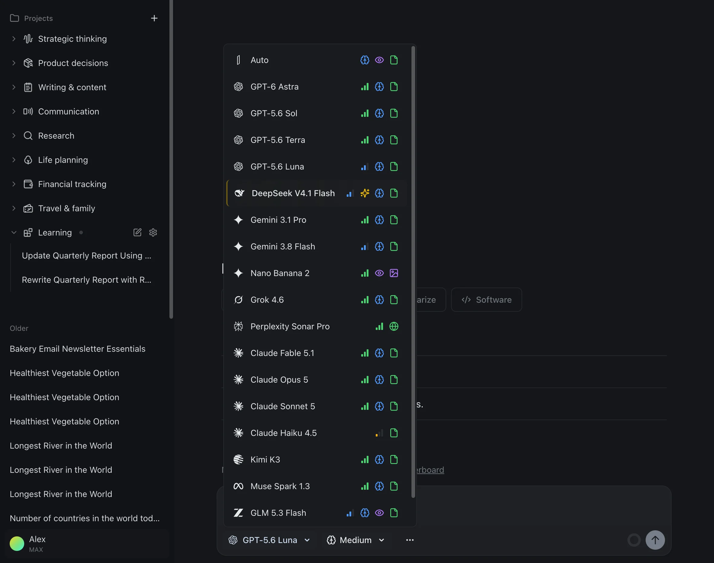This screenshot has height=563, width=714.
Task: Open the Medium reasoning effort dropdown
Action: 355,540
